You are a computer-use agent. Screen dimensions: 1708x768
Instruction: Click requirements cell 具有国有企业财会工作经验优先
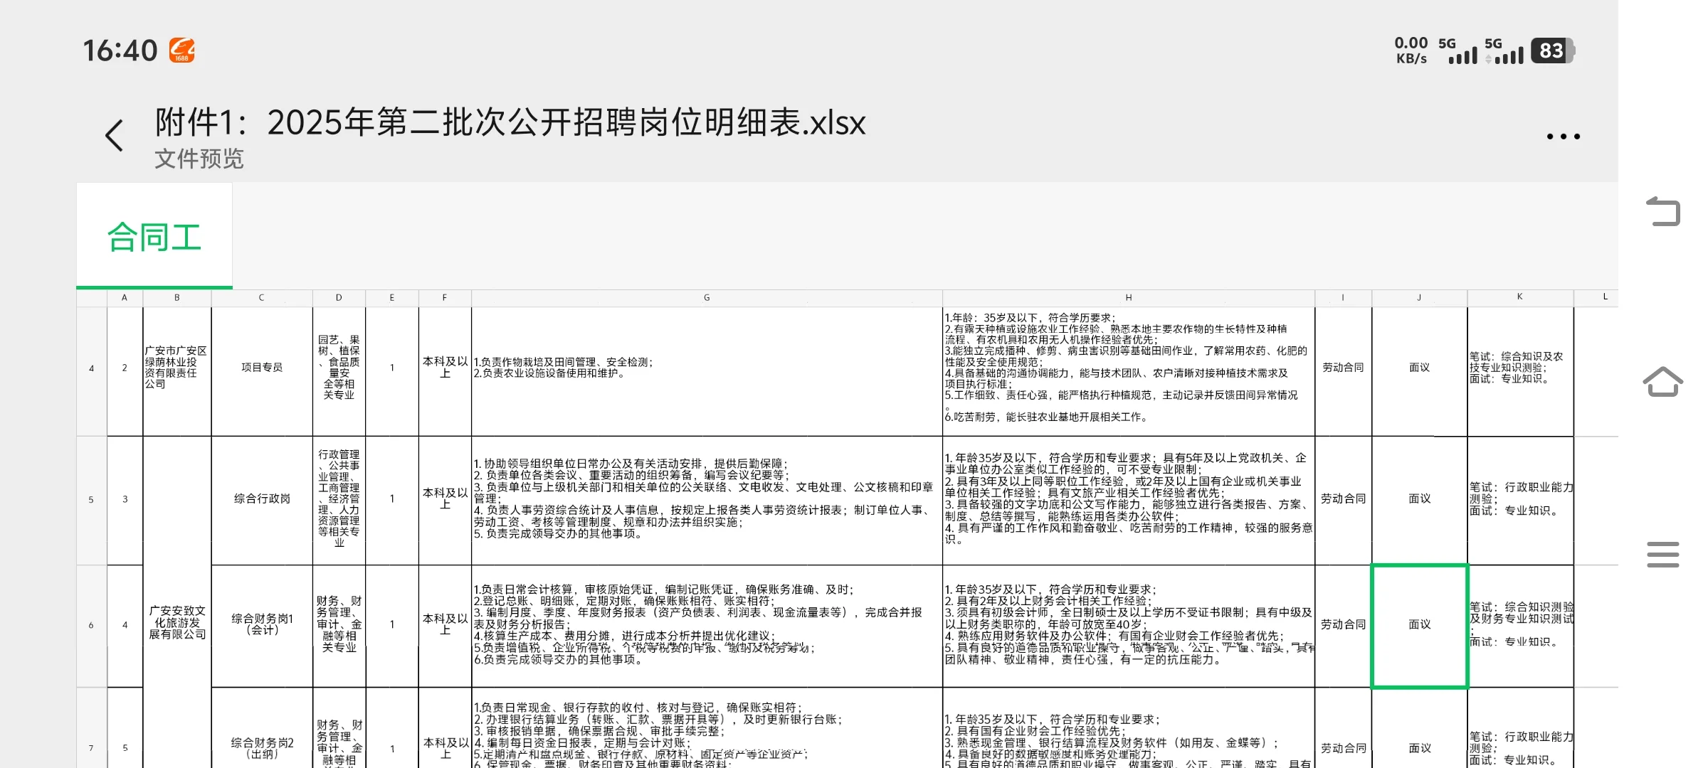point(1129,728)
